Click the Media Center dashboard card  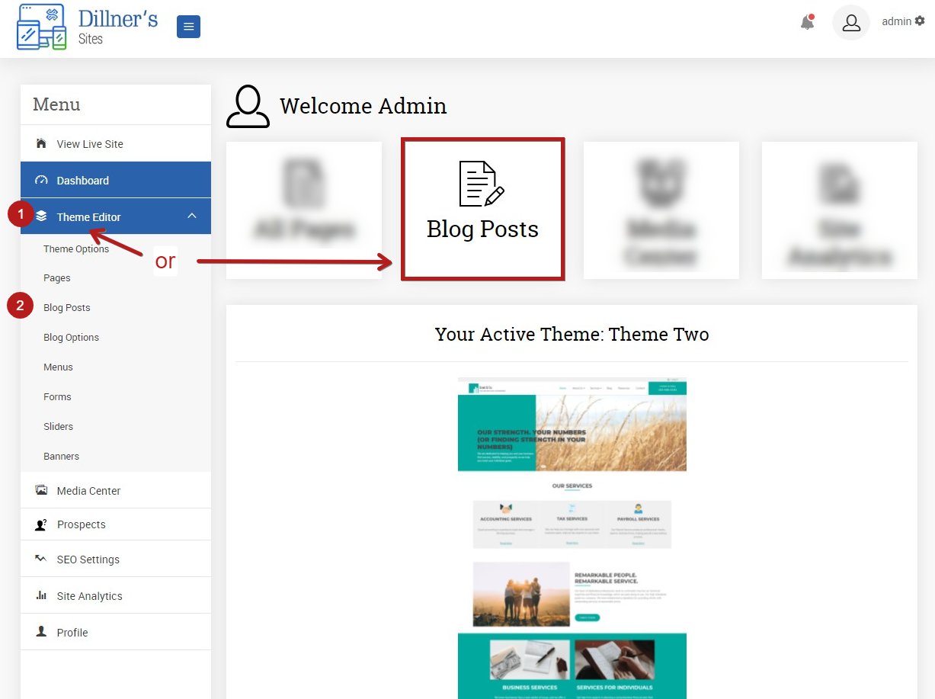[x=661, y=210]
